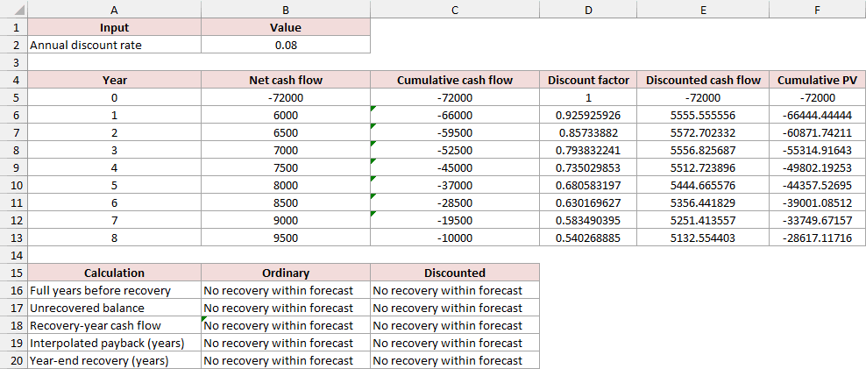Select discounted cash flow 5555.555556
866x369 pixels.
coord(703,116)
